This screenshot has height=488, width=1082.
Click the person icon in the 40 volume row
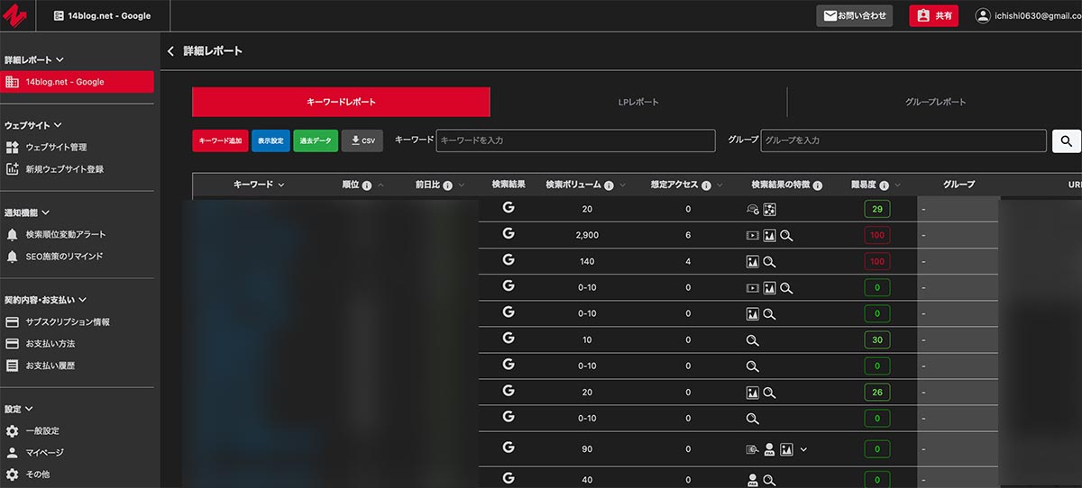point(752,480)
